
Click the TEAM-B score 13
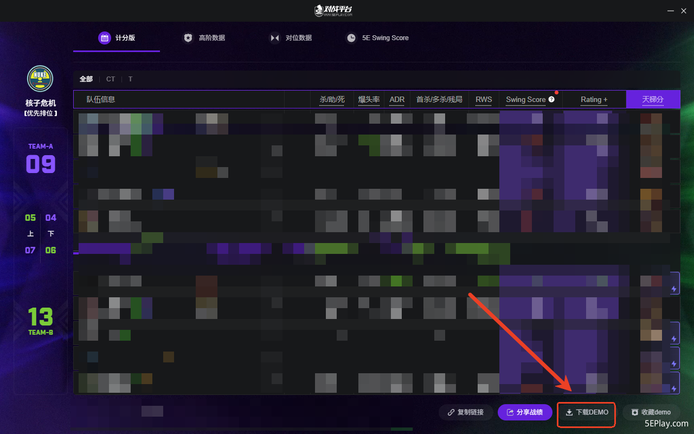tap(41, 317)
